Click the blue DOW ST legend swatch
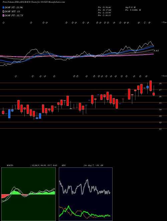 [4, 7]
